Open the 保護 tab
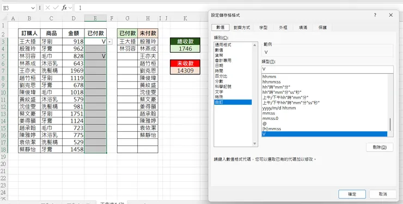The width and height of the screenshot is (403, 204). coord(322,27)
